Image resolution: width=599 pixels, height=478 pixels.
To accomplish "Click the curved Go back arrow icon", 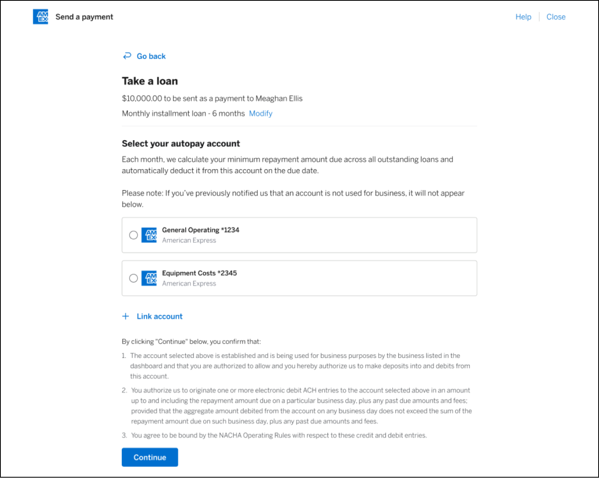I will [126, 56].
